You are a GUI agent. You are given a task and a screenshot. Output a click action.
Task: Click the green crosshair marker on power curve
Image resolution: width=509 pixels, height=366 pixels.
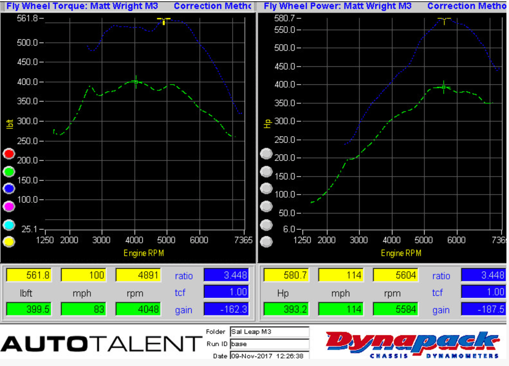pos(444,87)
